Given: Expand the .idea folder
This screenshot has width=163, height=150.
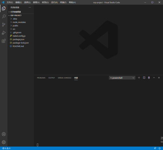Looking at the screenshot, I should point(21,19).
